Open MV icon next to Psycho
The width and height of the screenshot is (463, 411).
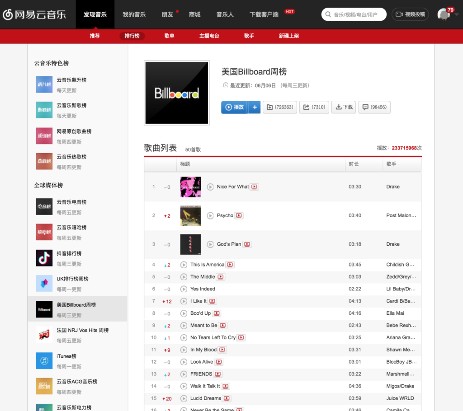click(x=239, y=216)
